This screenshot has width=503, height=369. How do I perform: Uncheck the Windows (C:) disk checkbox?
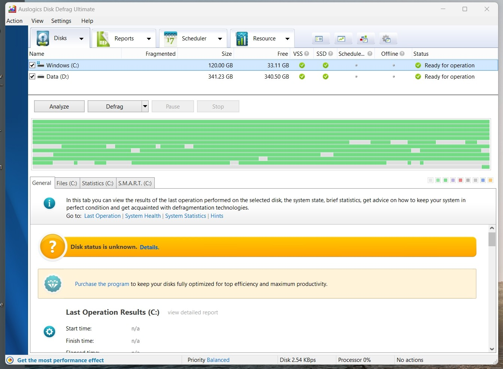click(32, 65)
